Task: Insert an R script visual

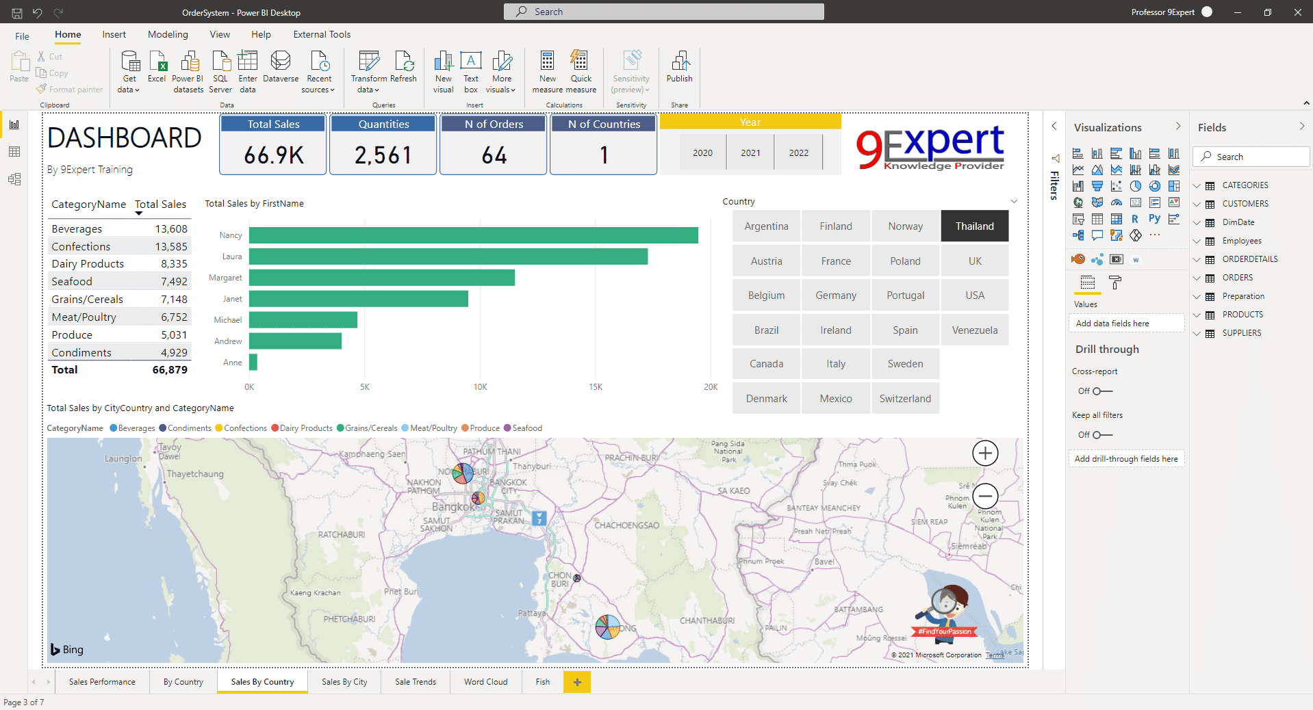Action: tap(1135, 218)
